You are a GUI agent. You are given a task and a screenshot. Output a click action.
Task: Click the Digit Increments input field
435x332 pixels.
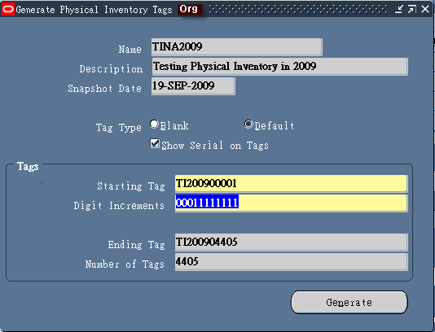(291, 203)
